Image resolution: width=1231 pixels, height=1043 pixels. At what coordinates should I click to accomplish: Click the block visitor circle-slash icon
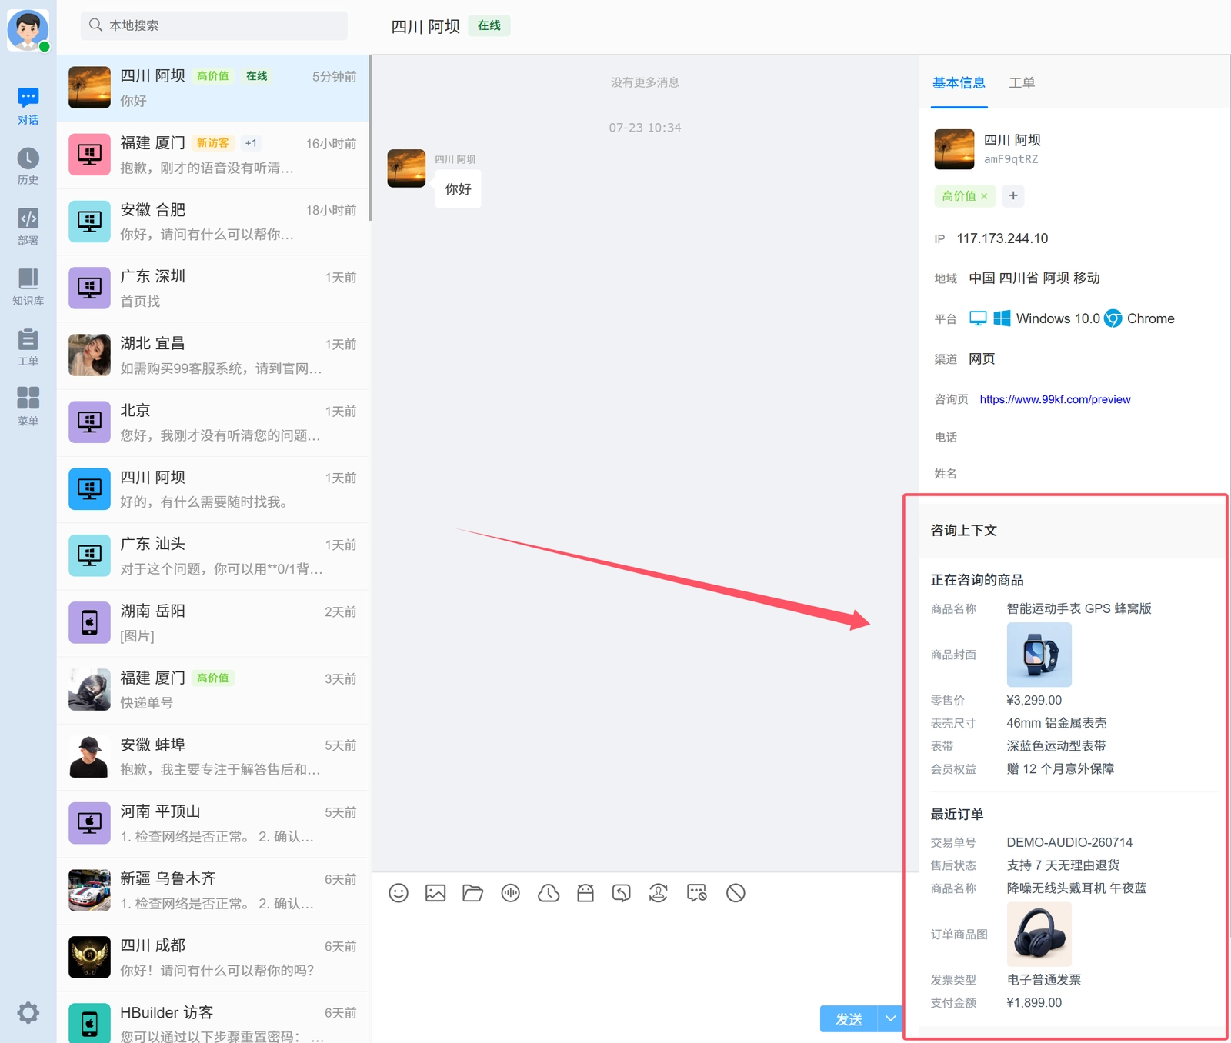pos(736,893)
